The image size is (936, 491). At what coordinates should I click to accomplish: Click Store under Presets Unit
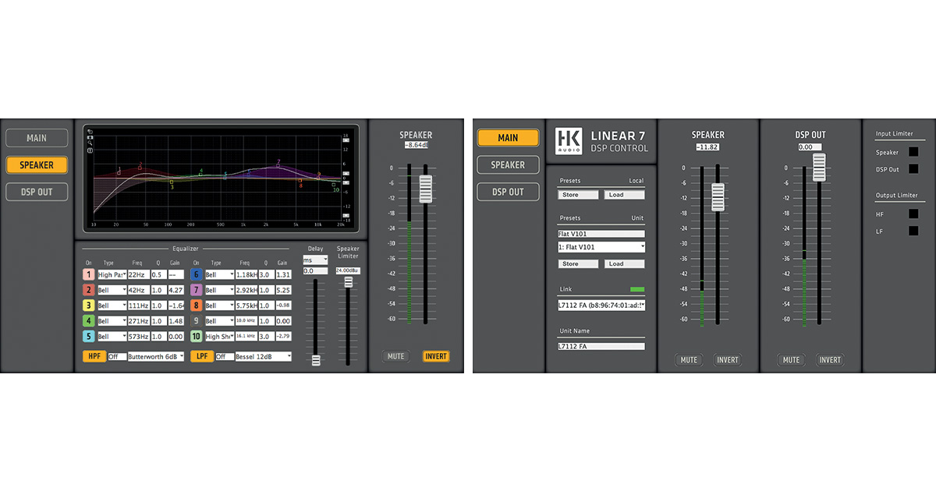(578, 263)
